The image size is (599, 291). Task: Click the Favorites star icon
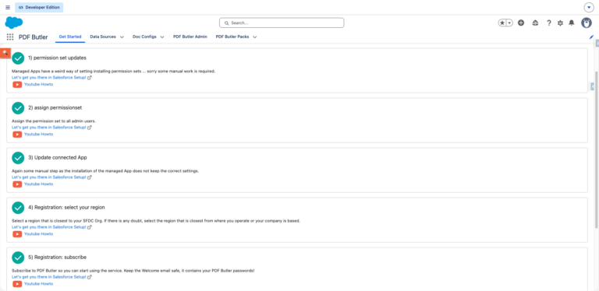502,23
